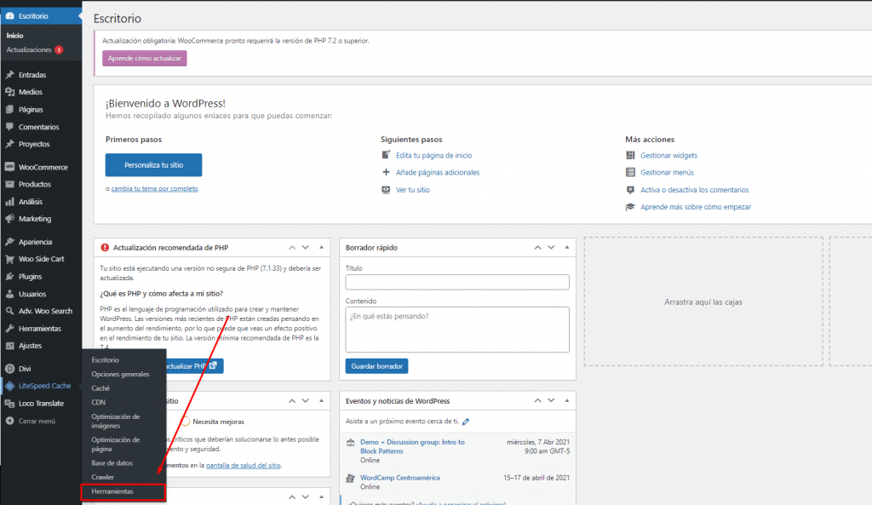Image resolution: width=872 pixels, height=505 pixels.
Task: Click the Gestionar widgets icon
Action: pyautogui.click(x=630, y=155)
